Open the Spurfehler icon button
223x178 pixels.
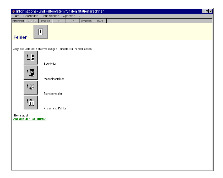coord(31,58)
